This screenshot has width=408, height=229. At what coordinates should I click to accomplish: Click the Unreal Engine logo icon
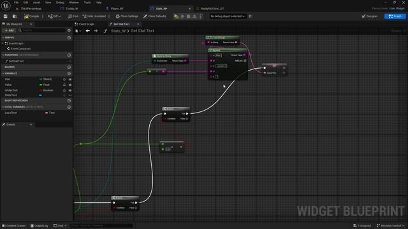6,5
